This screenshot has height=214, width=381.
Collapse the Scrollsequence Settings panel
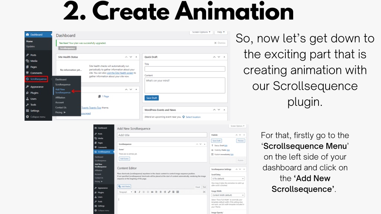click(x=244, y=169)
